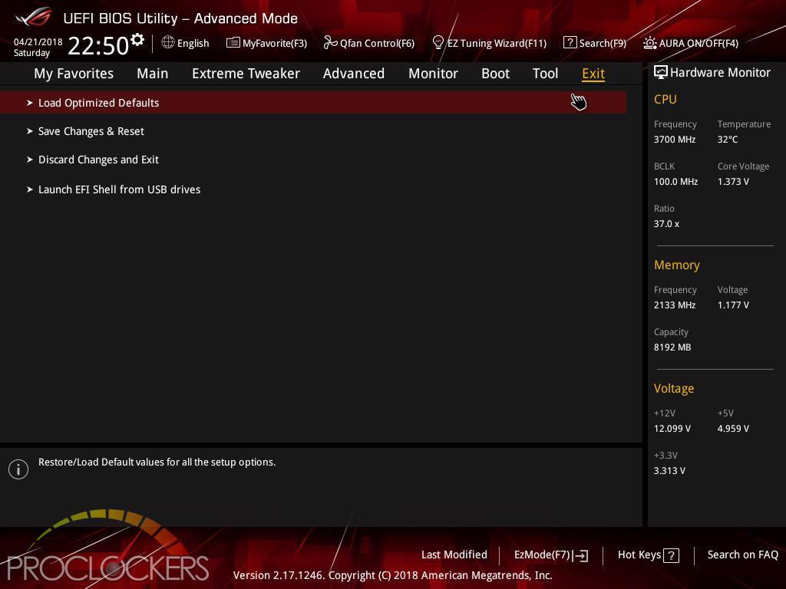Click the Restore/Load Default help text
786x589 pixels.
[x=157, y=462]
